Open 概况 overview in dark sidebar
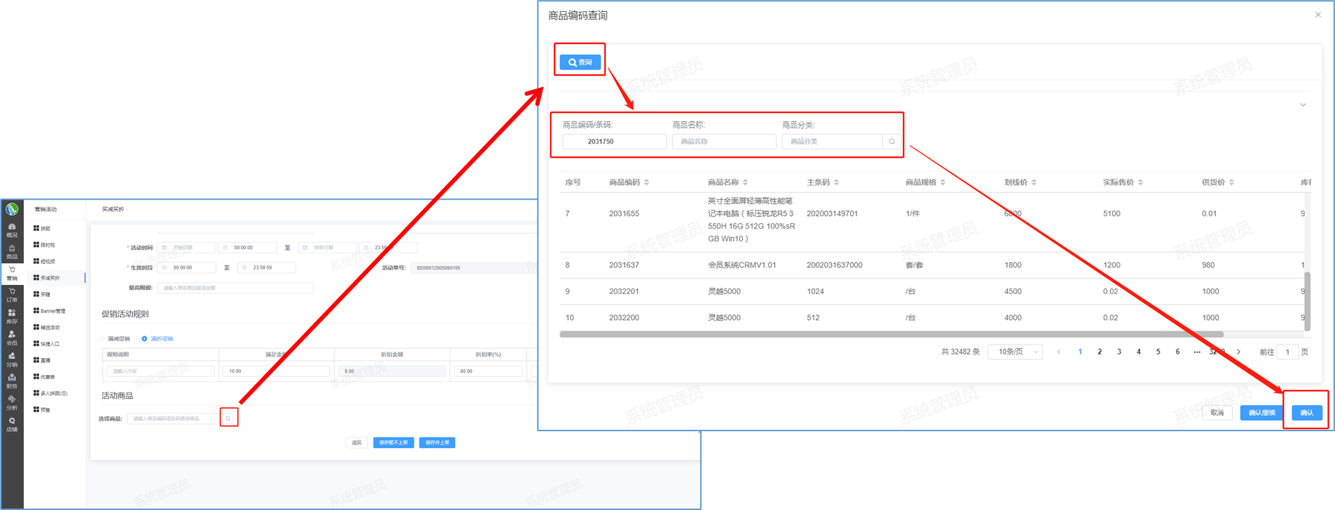This screenshot has height=510, width=1335. click(x=12, y=230)
